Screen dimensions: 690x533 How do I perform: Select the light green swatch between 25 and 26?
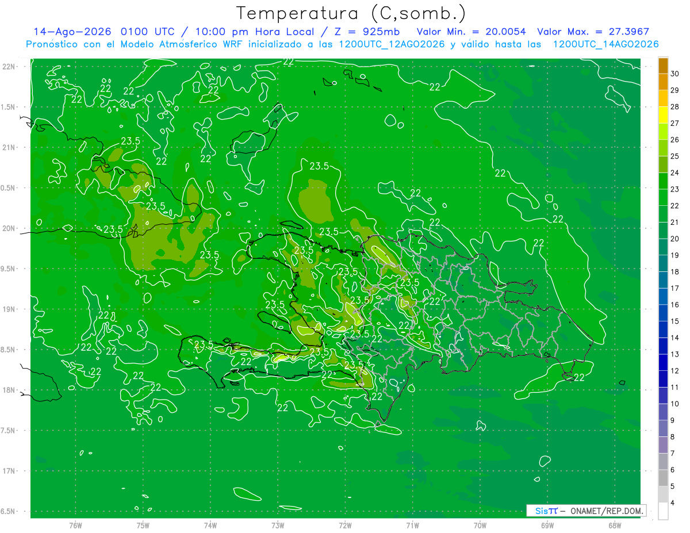pos(663,148)
